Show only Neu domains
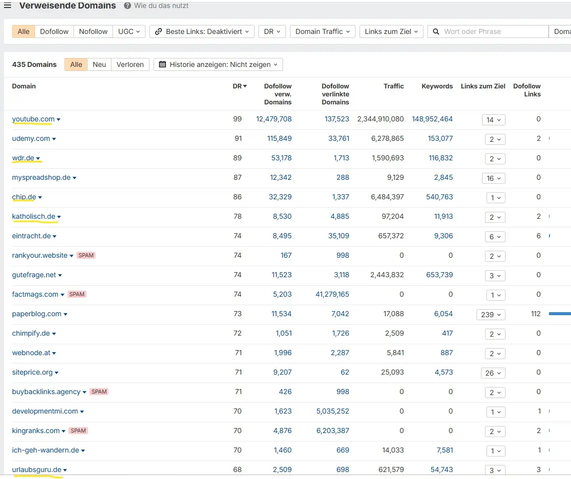Screen dimensions: 571x479 (99, 64)
